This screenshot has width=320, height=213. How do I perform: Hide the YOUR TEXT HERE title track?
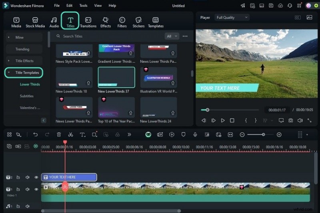tap(36, 177)
